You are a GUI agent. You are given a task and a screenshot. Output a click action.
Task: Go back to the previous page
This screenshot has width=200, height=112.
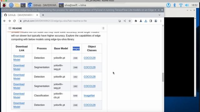point(5,21)
